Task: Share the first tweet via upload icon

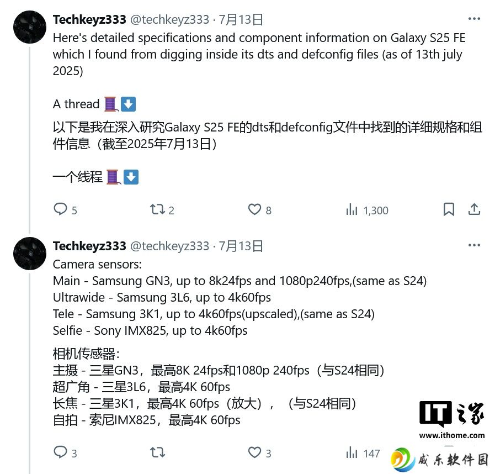Action: click(474, 209)
